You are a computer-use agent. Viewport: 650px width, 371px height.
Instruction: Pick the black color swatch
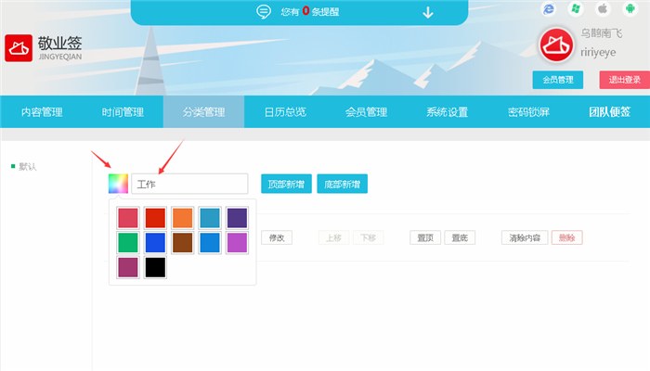point(155,267)
